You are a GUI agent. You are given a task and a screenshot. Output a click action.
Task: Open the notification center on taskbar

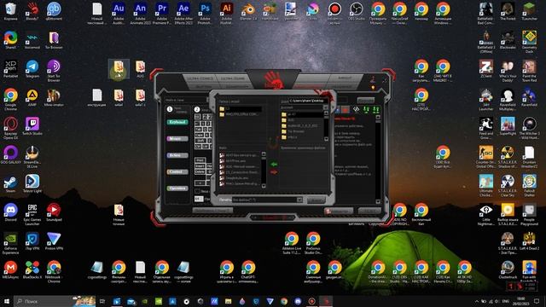tap(537, 301)
